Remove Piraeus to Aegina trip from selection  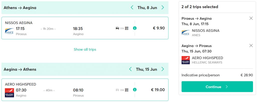pyautogui.click(x=251, y=18)
